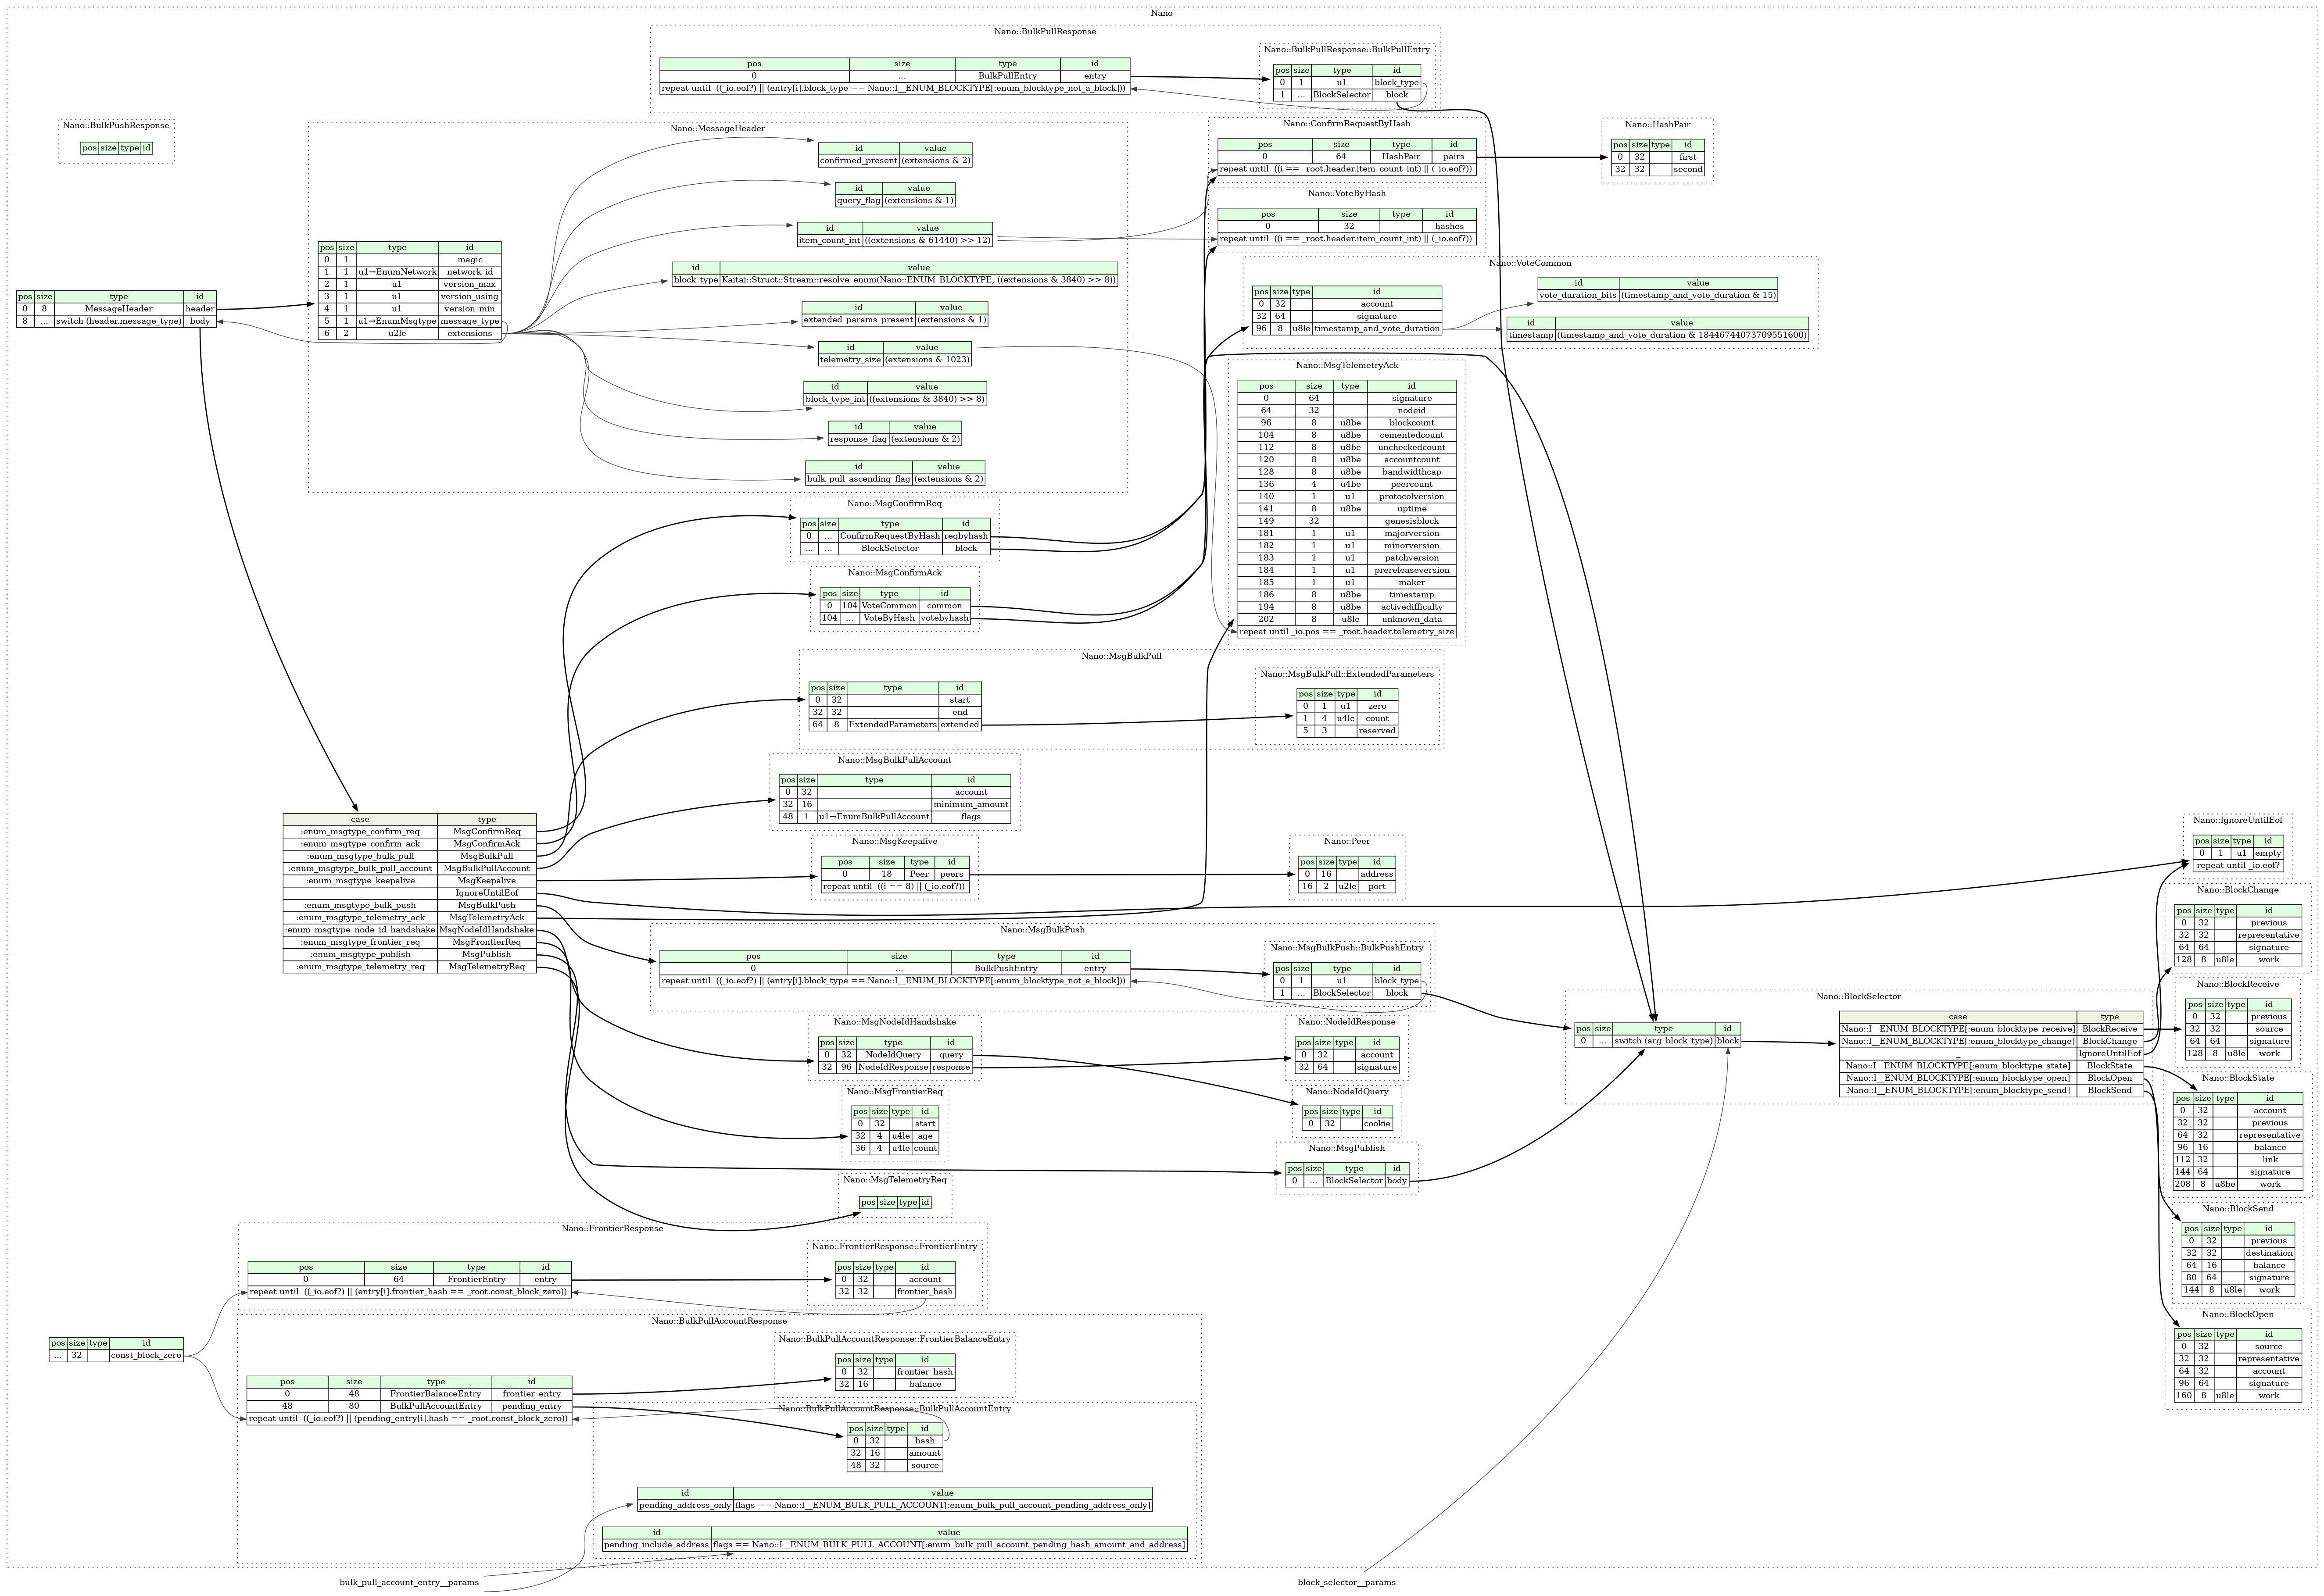Select the confirmed_present id cell
Image resolution: width=2324 pixels, height=1596 pixels.
858,160
